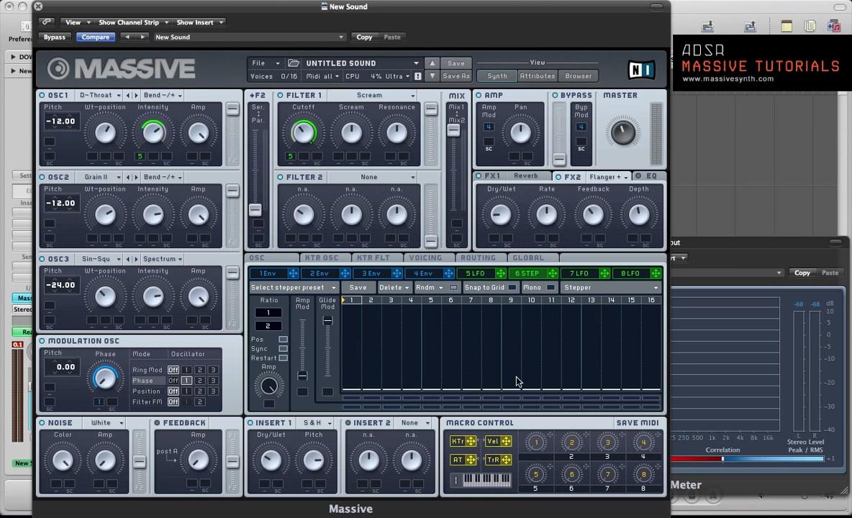
Task: Enable the stepper Restart checkbox
Action: pyautogui.click(x=283, y=358)
